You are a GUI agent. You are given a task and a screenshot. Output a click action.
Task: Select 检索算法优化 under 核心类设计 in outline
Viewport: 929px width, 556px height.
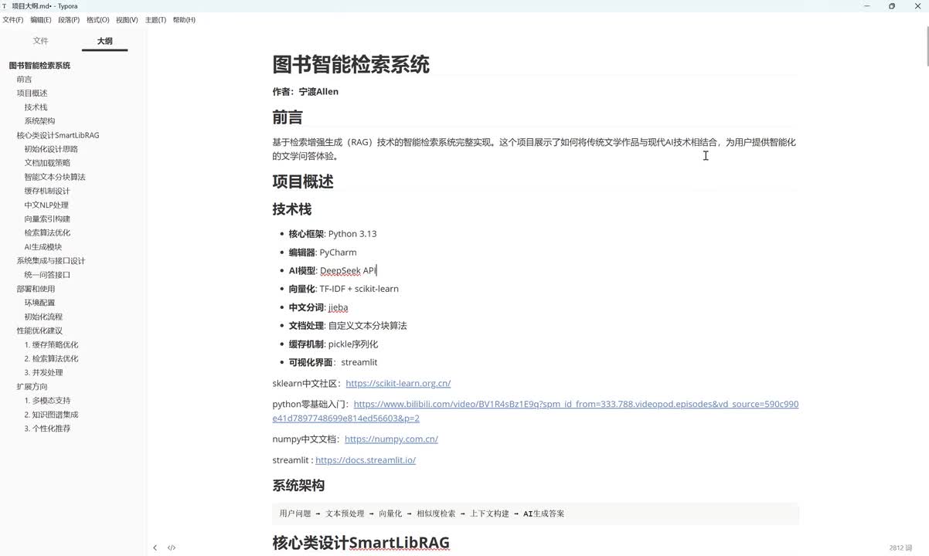[x=47, y=232]
